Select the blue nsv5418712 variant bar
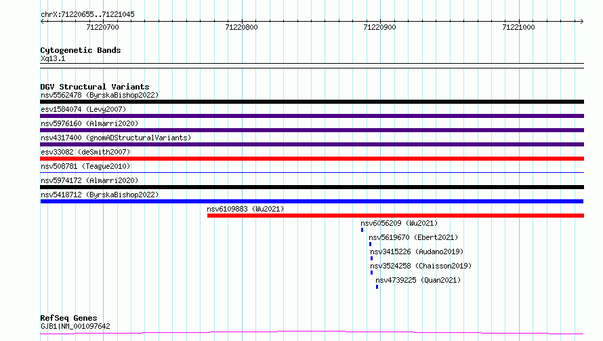 (x=312, y=201)
